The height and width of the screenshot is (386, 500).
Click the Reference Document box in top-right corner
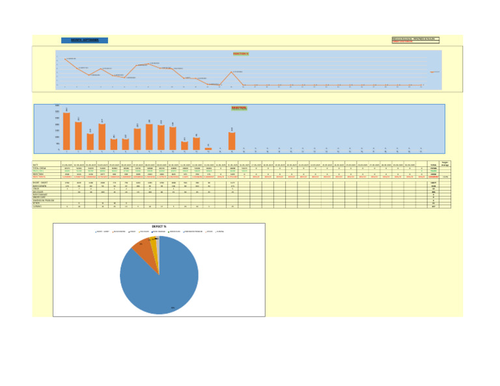pos(415,39)
